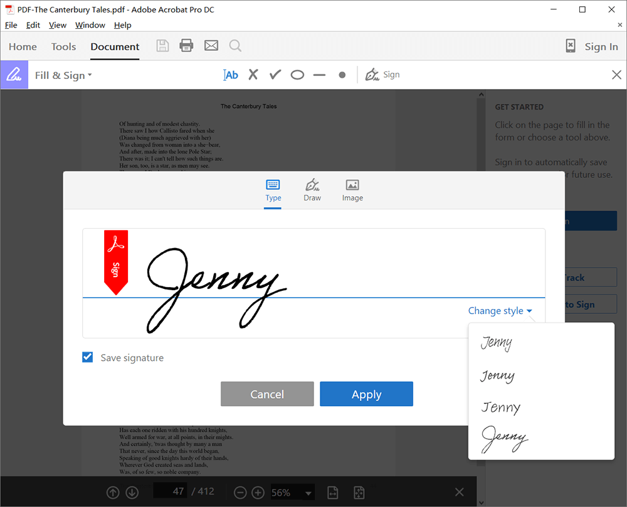Image resolution: width=627 pixels, height=507 pixels.
Task: Open the Edit menu
Action: pos(33,25)
